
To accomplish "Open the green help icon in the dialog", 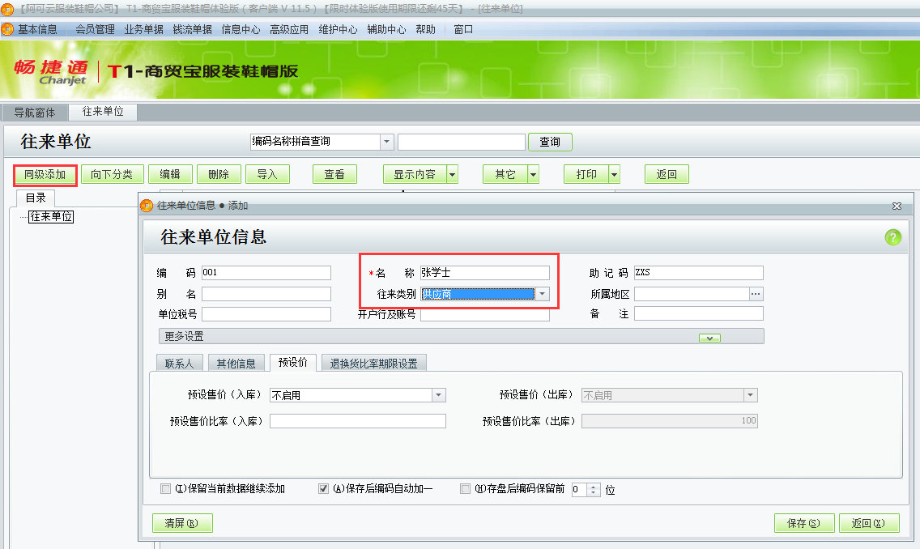I will 892,236.
